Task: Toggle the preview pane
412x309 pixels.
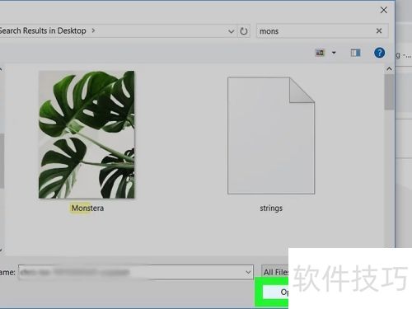Action: [355, 53]
